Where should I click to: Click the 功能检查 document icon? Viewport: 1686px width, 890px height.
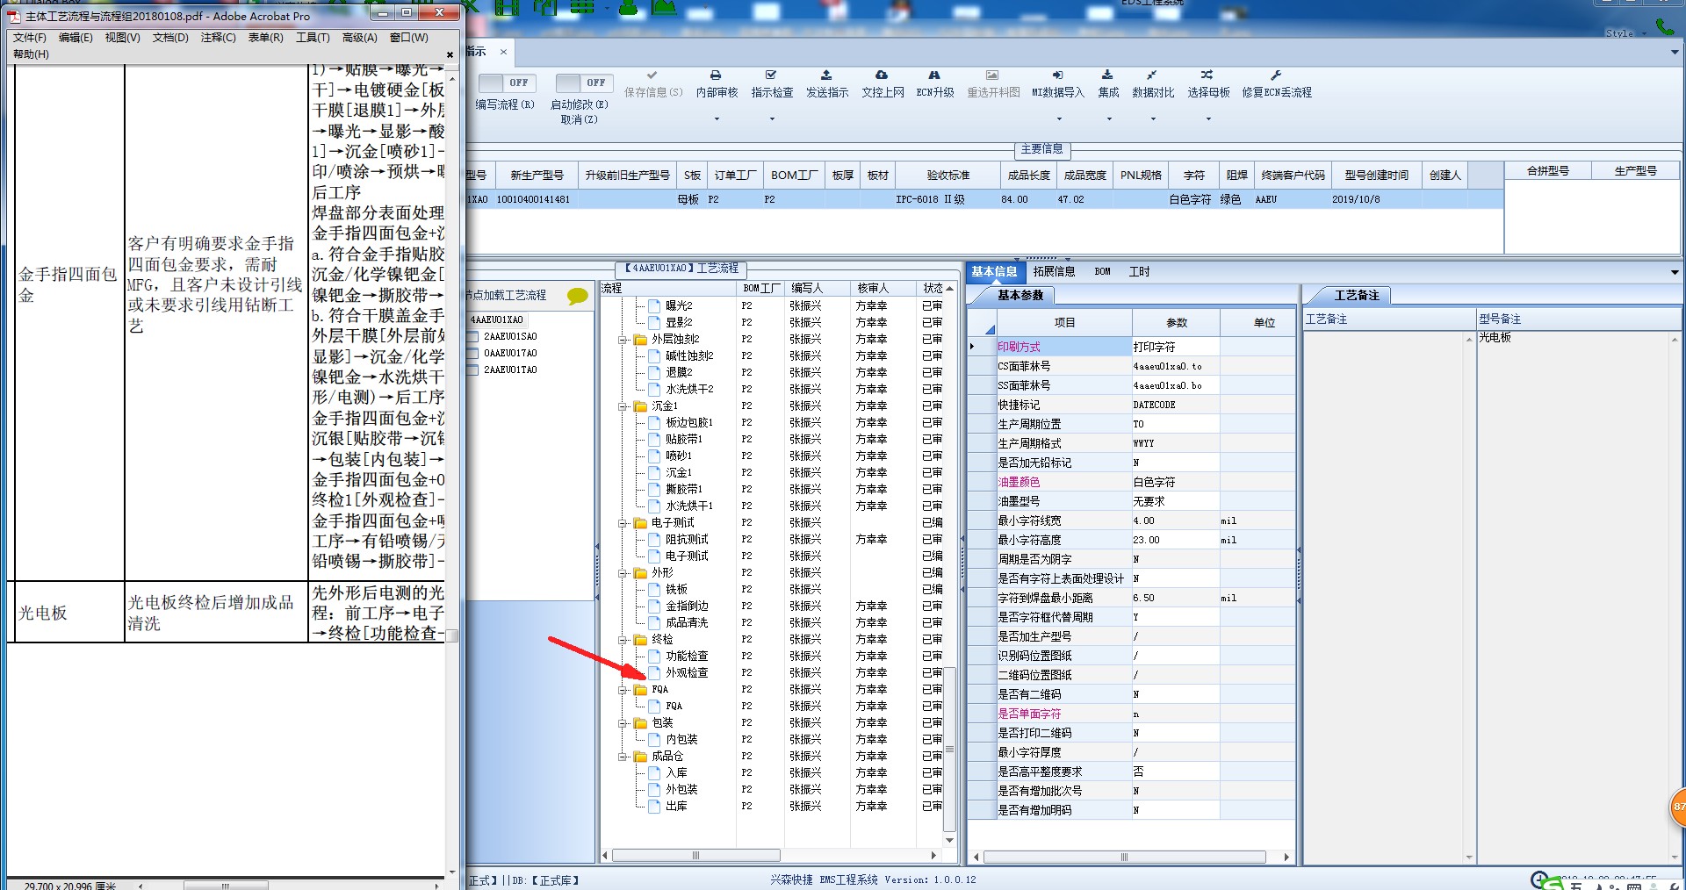click(x=654, y=657)
